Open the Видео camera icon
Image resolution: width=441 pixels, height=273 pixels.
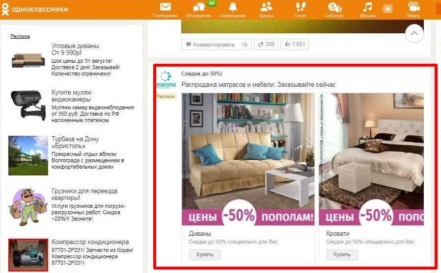click(x=413, y=7)
